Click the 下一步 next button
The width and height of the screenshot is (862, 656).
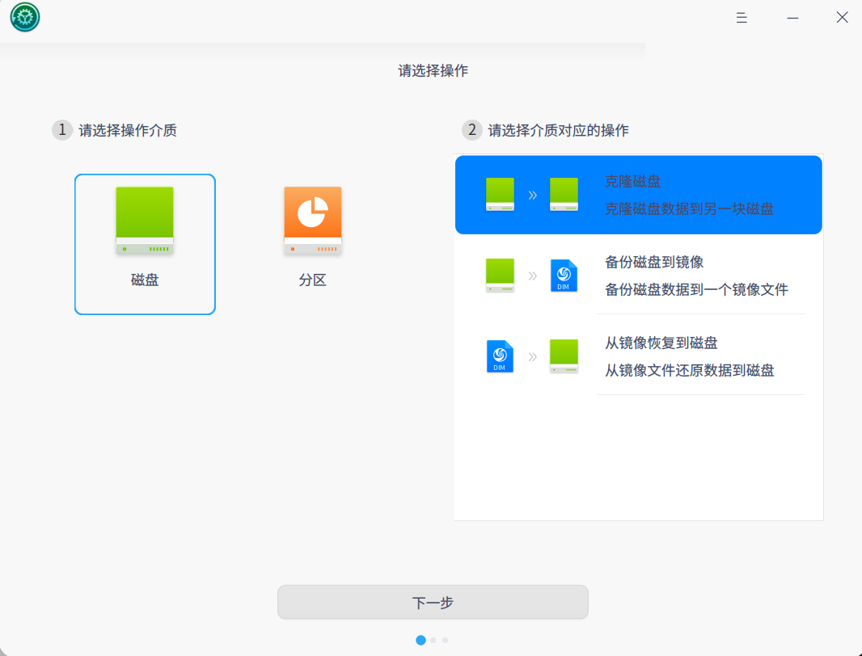[x=433, y=602]
